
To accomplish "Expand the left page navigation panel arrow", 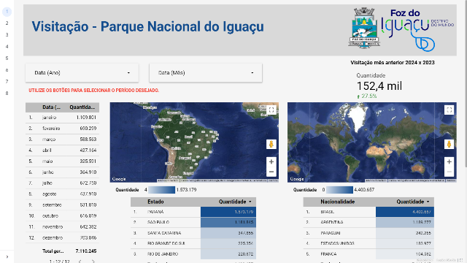I will [7, 256].
